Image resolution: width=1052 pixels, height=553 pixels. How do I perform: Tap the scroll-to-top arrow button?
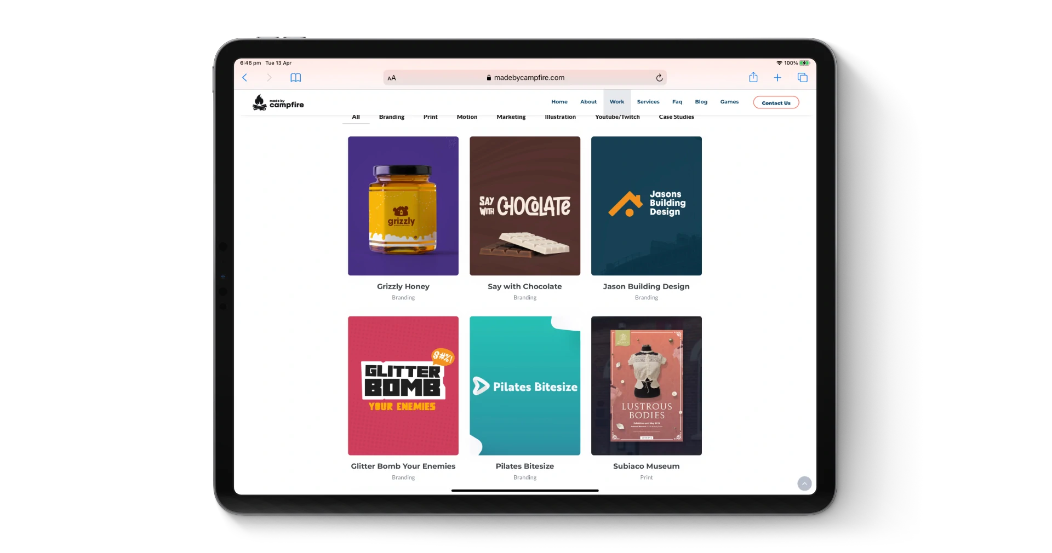pos(804,483)
